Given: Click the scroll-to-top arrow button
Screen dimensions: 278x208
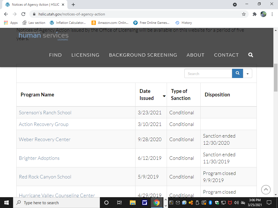Looking at the screenshot, I should (x=266, y=190).
